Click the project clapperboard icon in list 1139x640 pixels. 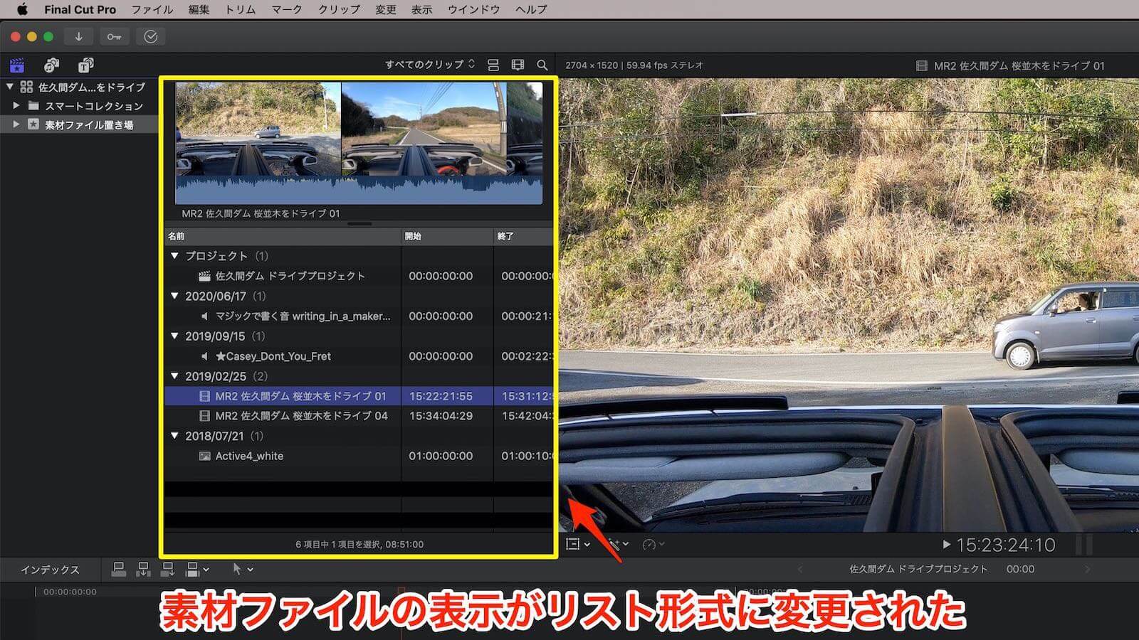pos(204,276)
